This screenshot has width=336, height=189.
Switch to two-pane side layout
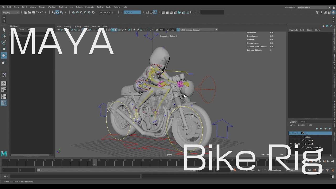pos(4,96)
